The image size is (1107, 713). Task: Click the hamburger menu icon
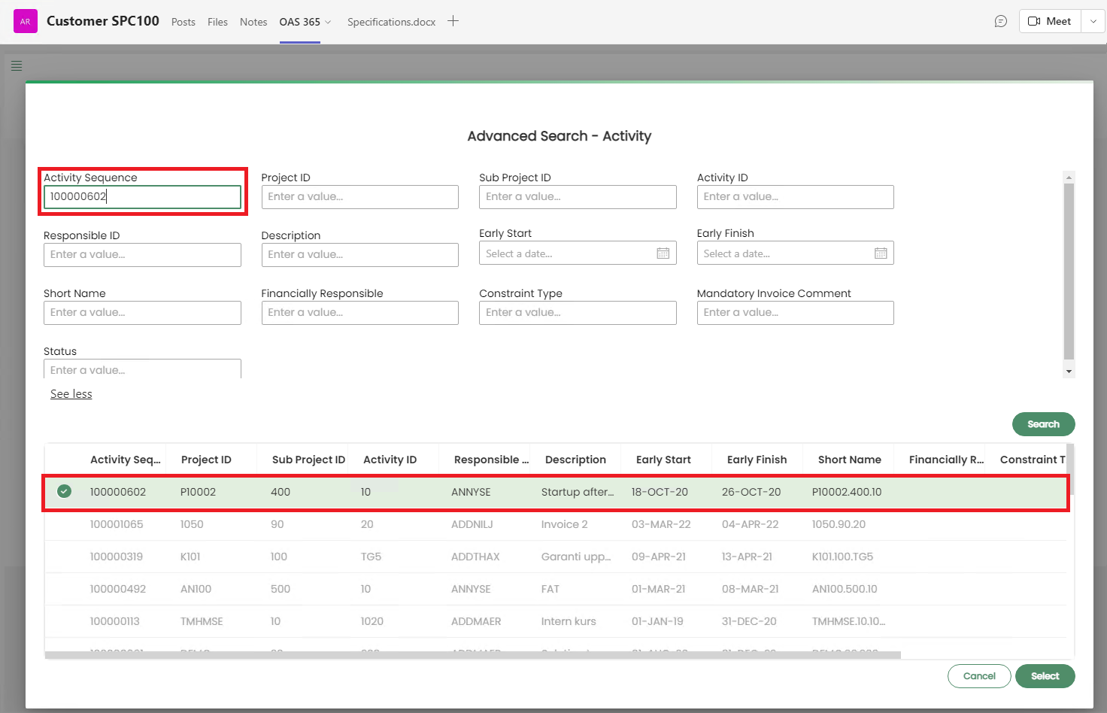click(17, 65)
